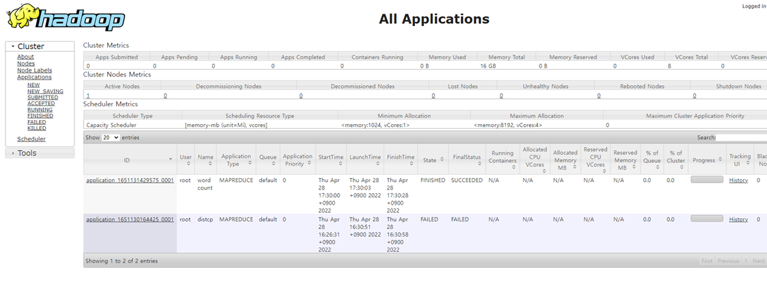Focus the Search input field
767x296 pixels.
tap(741, 138)
